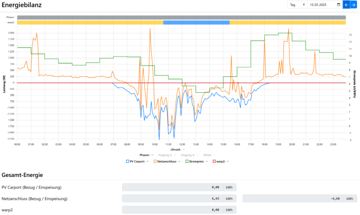Viewport: 360px width, 215px height.
Task: Click the red warp2 legend box
Action: pyautogui.click(x=214, y=162)
